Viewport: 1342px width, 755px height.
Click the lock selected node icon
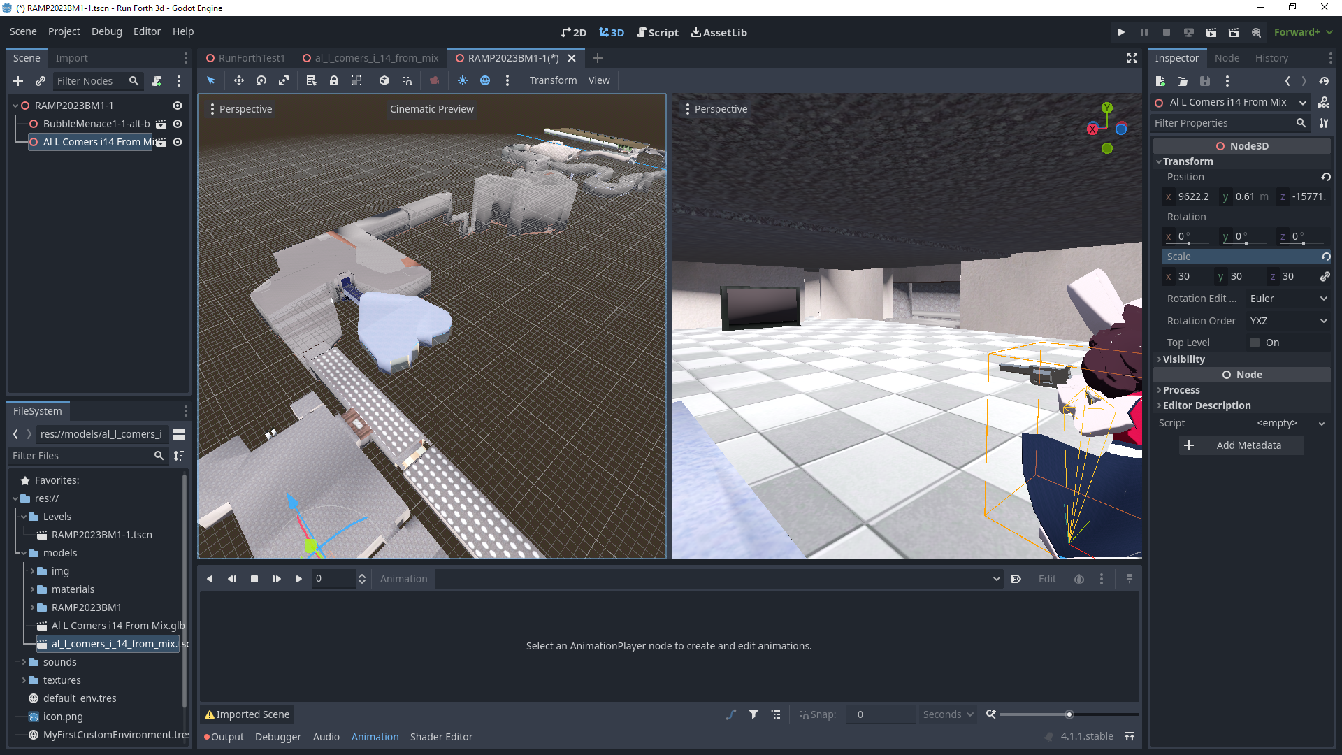coord(334,80)
